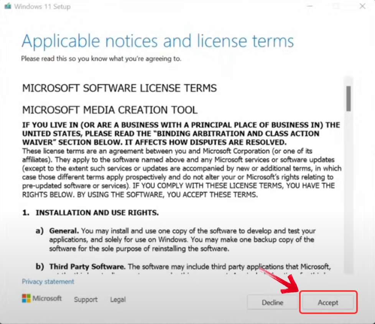Click the Applicable notices and license terms heading
Screen dimensions: 375x324
pos(158,41)
